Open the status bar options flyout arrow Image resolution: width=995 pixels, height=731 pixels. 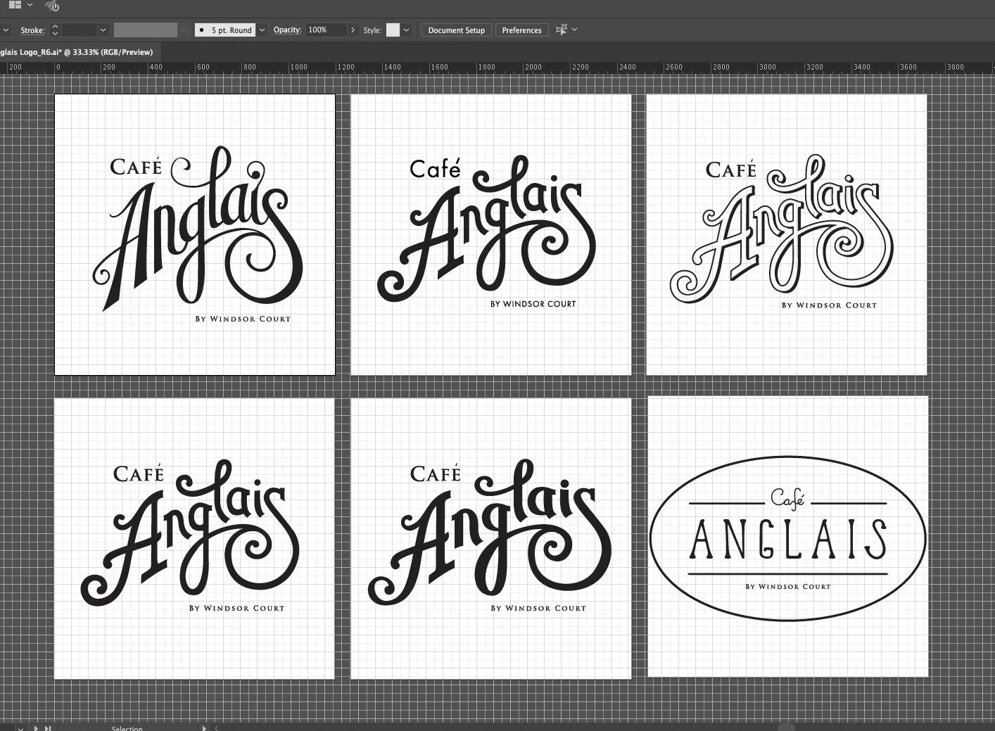205,728
